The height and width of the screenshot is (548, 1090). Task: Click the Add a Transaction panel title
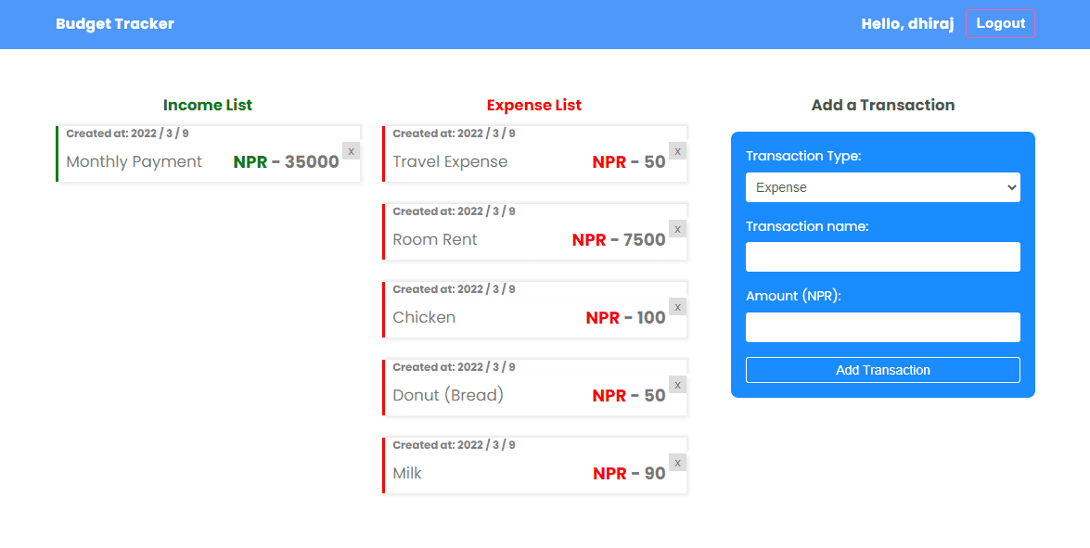point(882,105)
